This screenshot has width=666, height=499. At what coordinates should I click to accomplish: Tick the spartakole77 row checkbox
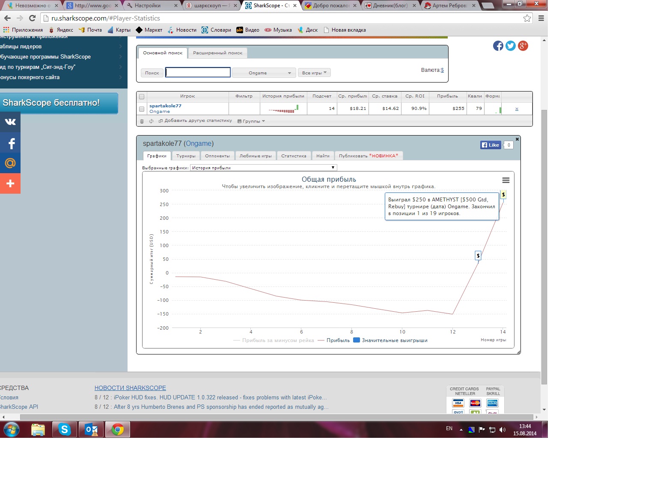pyautogui.click(x=142, y=109)
